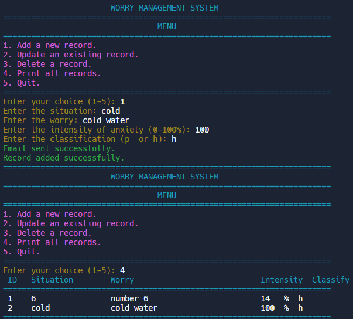Click 'cold water' in the records table

tap(134, 308)
